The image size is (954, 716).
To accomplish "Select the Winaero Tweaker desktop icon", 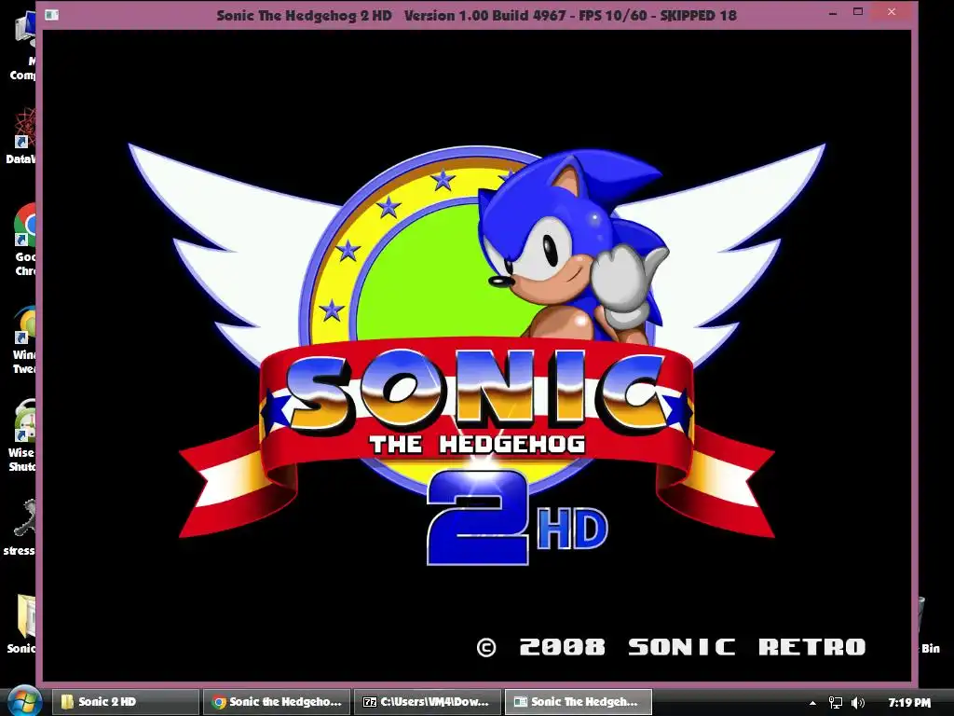I will [x=22, y=339].
